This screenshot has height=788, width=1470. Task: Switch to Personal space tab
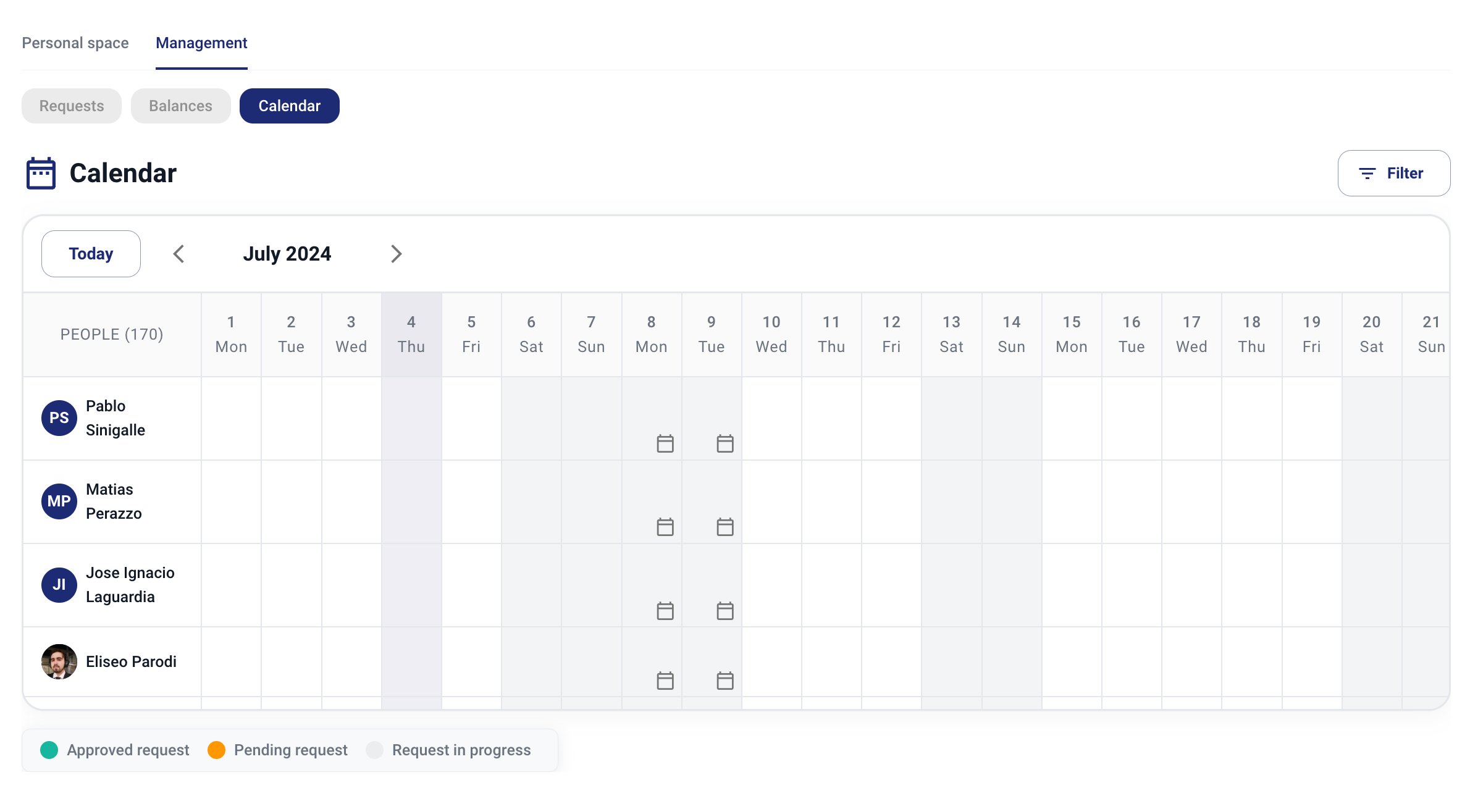coord(75,43)
